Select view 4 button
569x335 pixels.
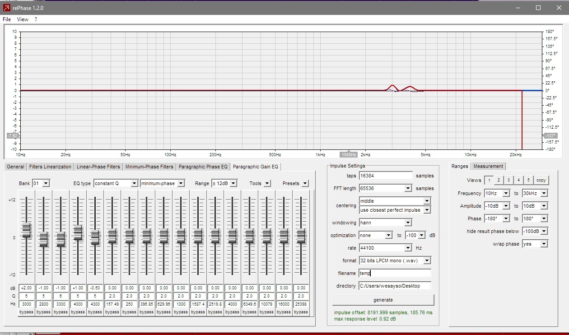(x=518, y=180)
